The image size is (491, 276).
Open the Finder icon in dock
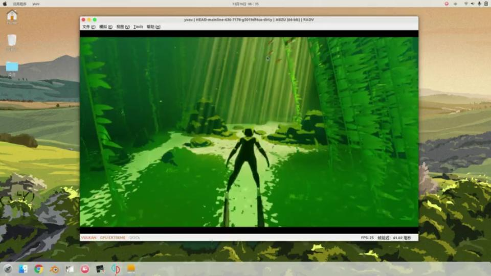tap(23, 269)
